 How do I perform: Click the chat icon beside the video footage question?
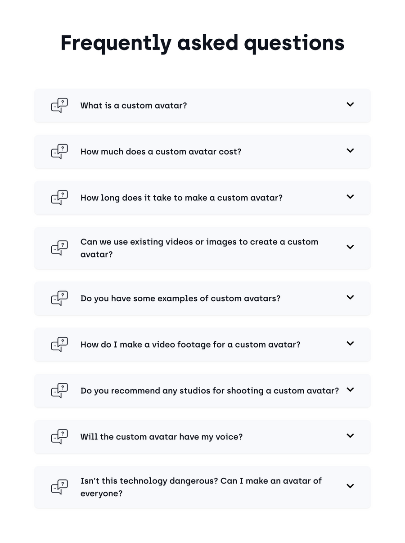pos(59,344)
